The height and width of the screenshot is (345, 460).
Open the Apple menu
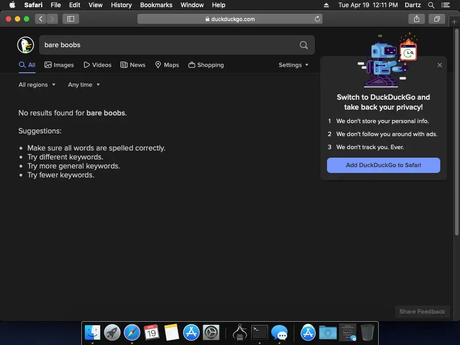12,5
